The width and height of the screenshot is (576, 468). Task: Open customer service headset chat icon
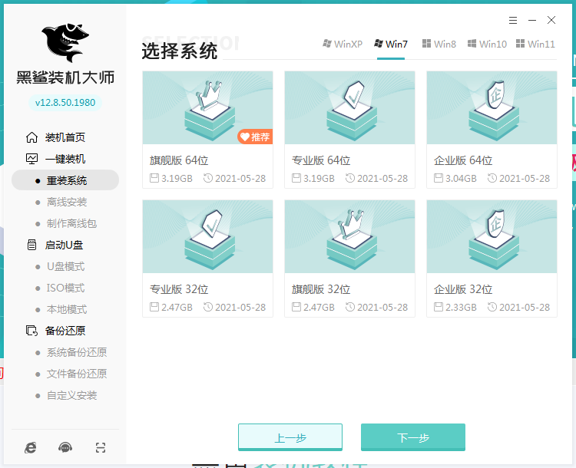pyautogui.click(x=65, y=447)
